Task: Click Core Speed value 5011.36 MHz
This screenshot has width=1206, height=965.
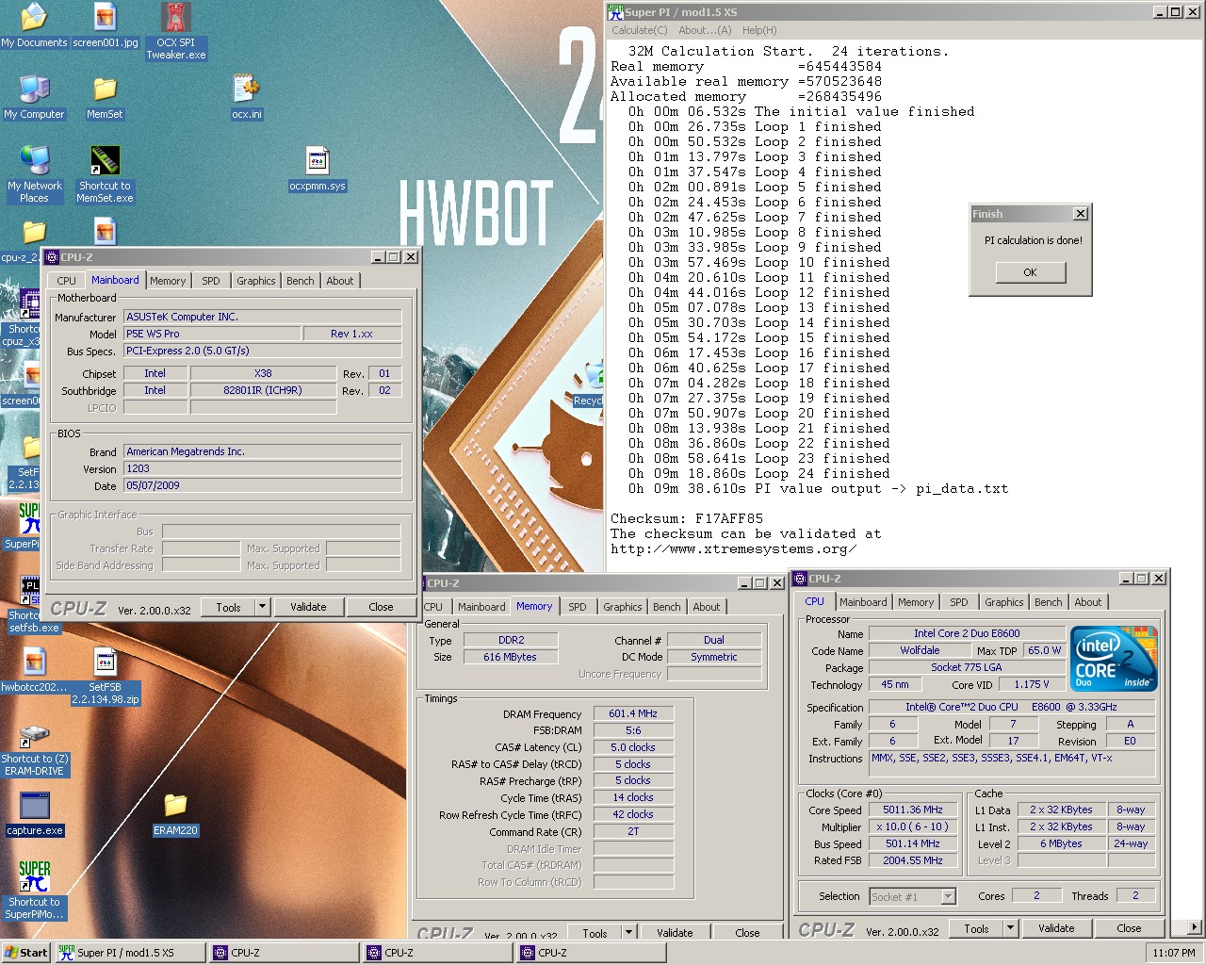Action: pyautogui.click(x=913, y=810)
